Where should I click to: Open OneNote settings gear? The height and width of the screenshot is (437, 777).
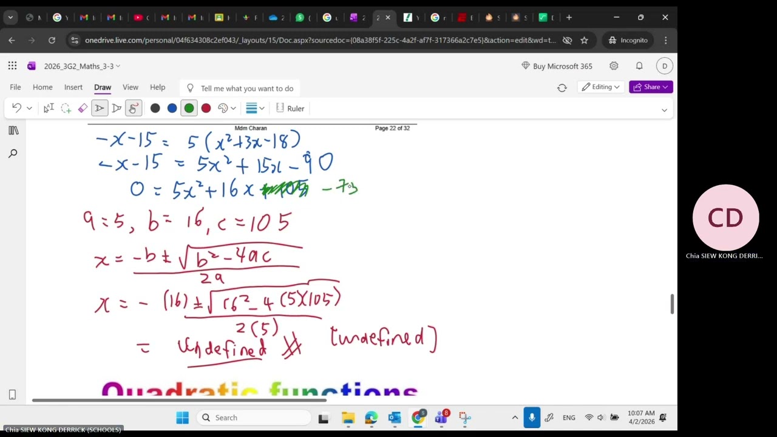point(614,66)
